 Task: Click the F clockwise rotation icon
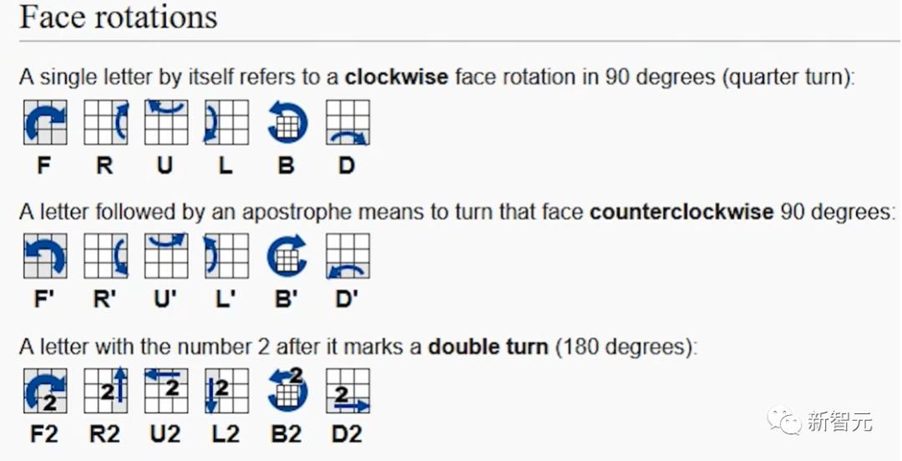(x=45, y=122)
